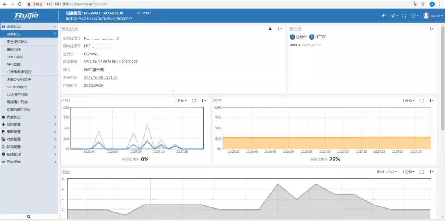Click the CPU widget fullscreen icon
This screenshot has width=445, height=221.
pyautogui.click(x=194, y=100)
